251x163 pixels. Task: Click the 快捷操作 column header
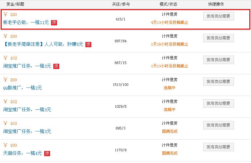tap(216, 4)
